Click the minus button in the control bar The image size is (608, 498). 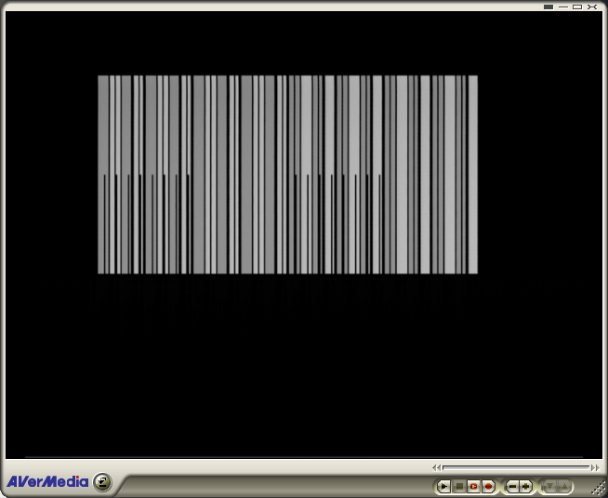tap(511, 486)
